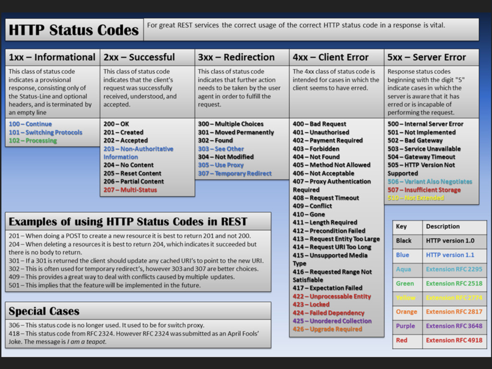Click '300 – Multiple Choices' entry
The height and width of the screenshot is (369, 492).
231,124
